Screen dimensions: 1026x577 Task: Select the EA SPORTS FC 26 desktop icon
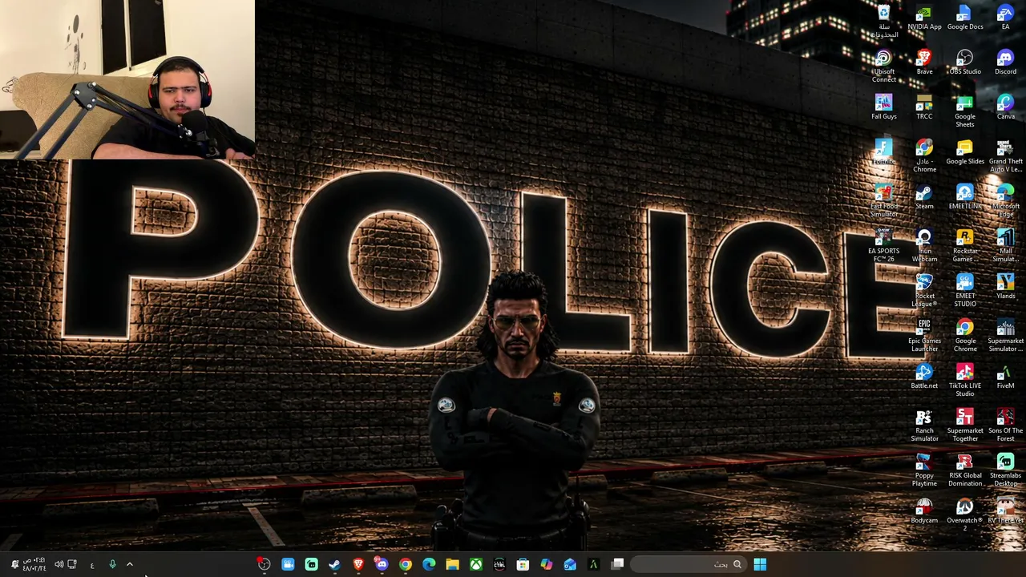pyautogui.click(x=884, y=246)
